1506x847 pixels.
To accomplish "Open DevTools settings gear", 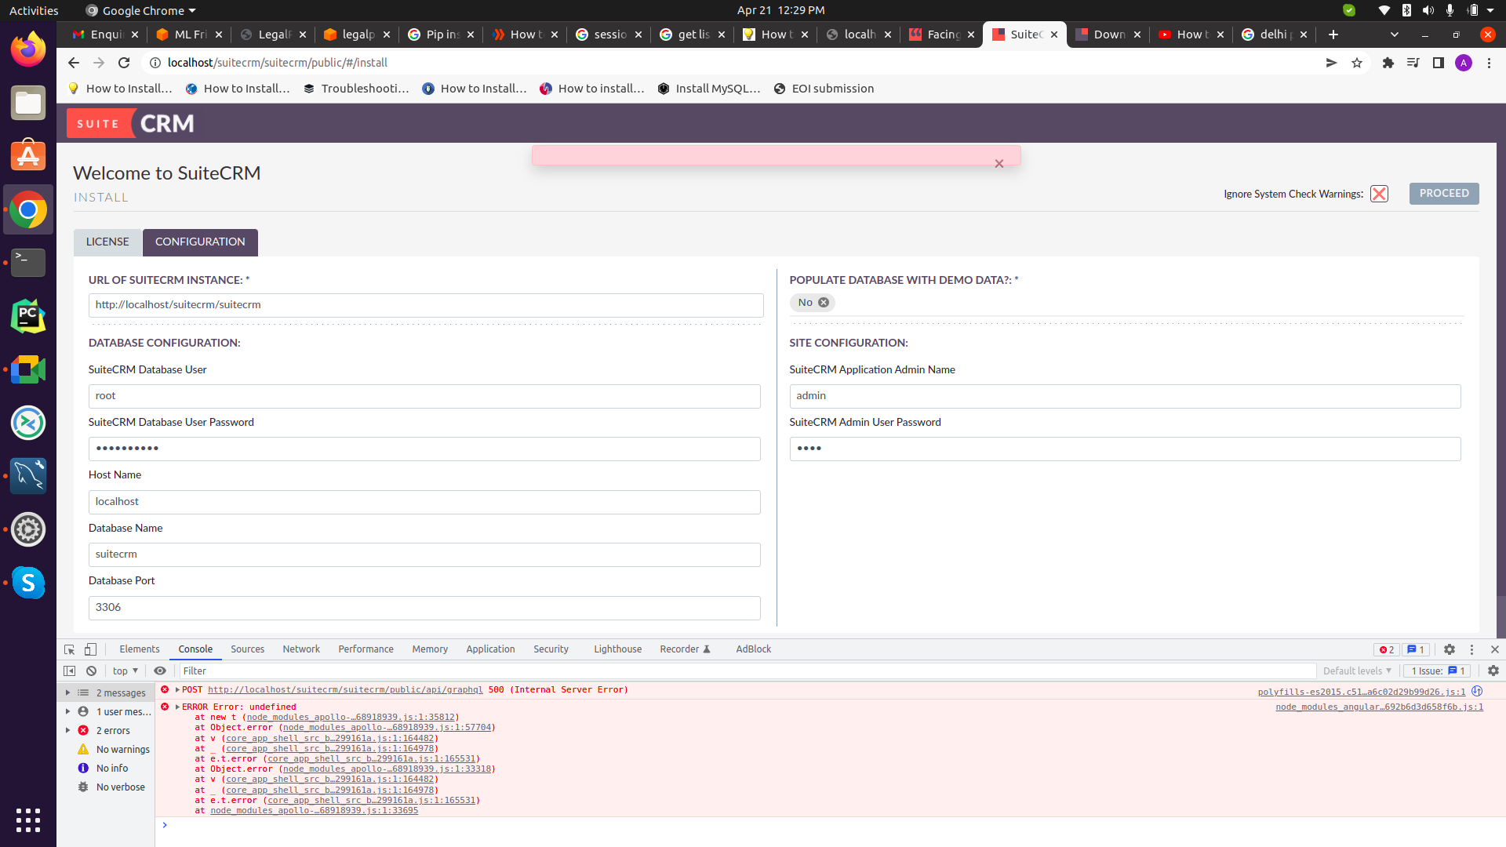I will point(1450,649).
